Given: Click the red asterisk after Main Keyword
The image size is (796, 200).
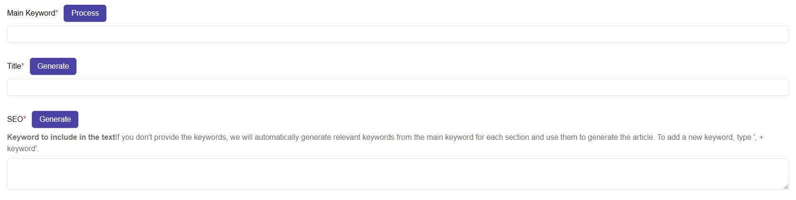Looking at the screenshot, I should (57, 12).
